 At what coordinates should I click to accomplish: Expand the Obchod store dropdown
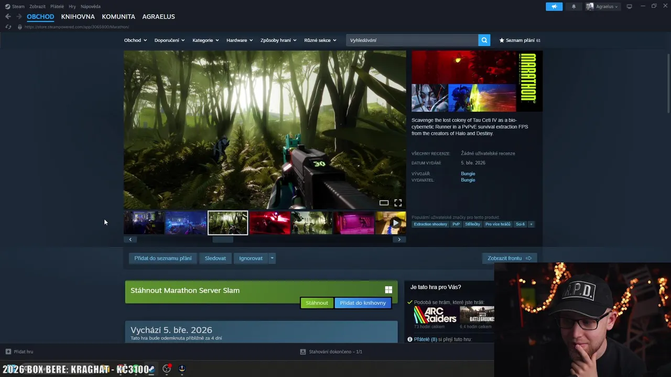point(135,40)
